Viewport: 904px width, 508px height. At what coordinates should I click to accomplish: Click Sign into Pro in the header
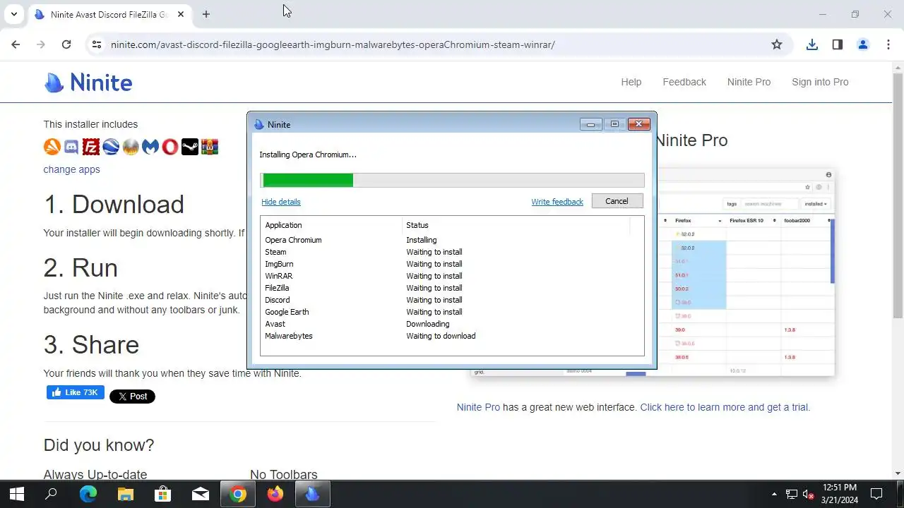click(x=820, y=82)
